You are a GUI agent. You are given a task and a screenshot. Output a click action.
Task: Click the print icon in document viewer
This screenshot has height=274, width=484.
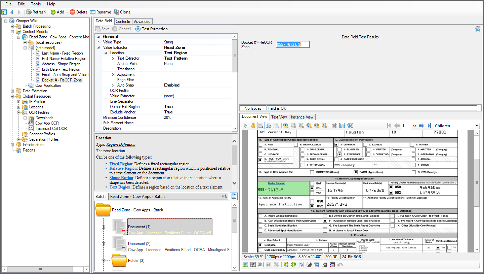[x=334, y=126]
